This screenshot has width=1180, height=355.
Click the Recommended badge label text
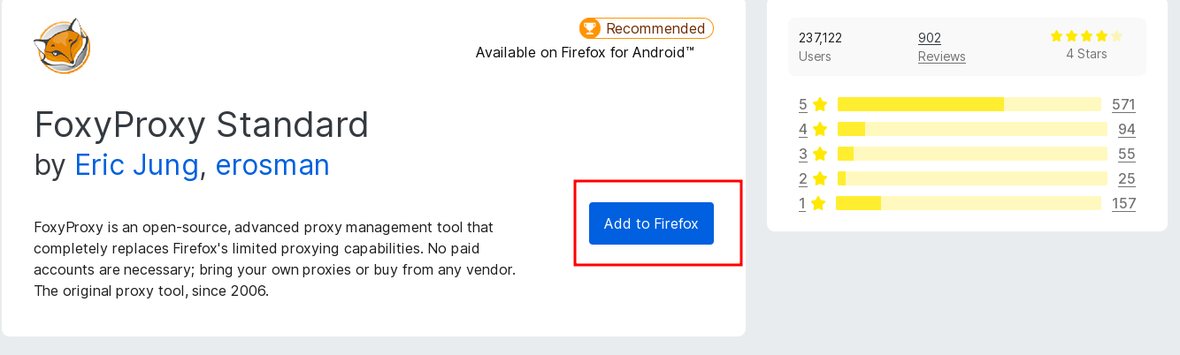[655, 28]
